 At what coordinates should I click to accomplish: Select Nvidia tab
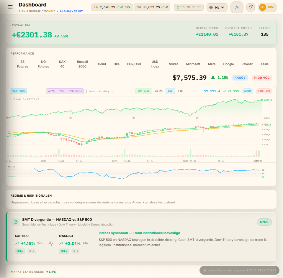click(x=174, y=64)
